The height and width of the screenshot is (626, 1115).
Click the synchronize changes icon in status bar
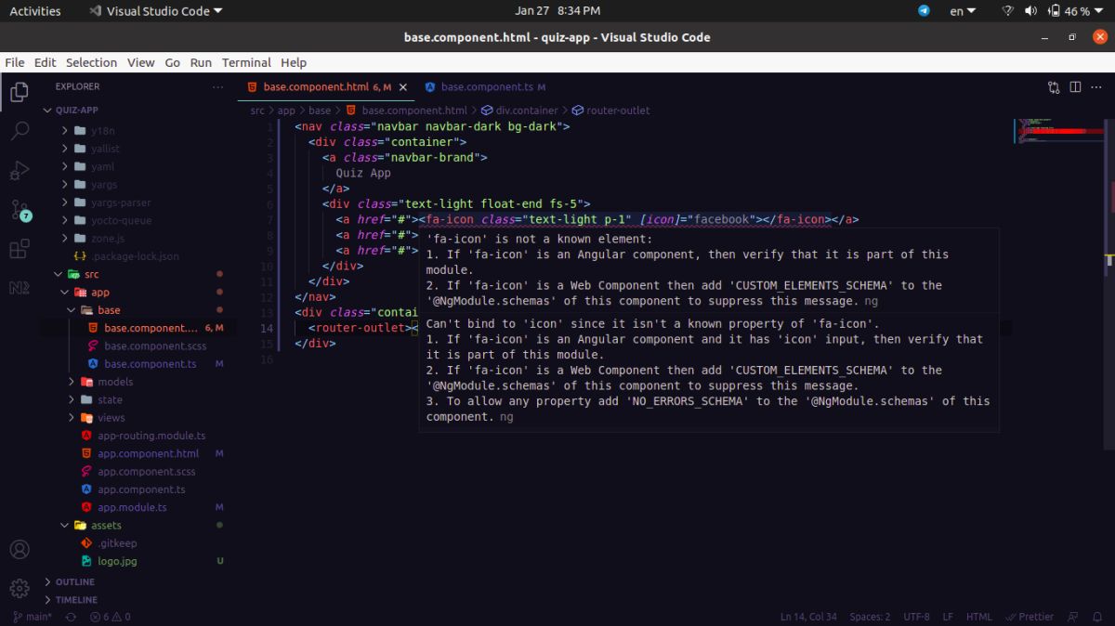[70, 616]
